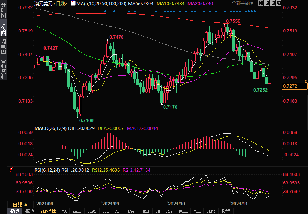Click the orange arrows above price label

[x=306, y=81]
